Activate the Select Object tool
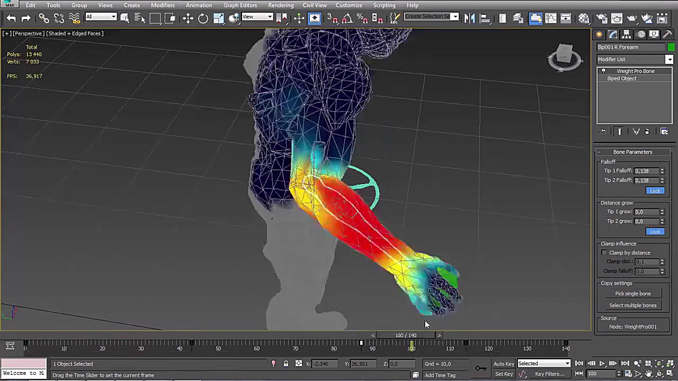 (x=125, y=19)
